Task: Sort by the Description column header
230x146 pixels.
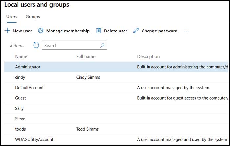Action: 149,57
